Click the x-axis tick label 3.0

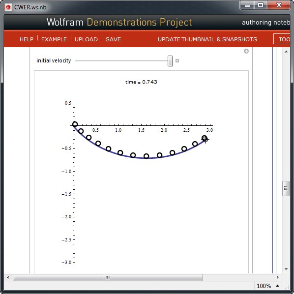tap(209, 130)
